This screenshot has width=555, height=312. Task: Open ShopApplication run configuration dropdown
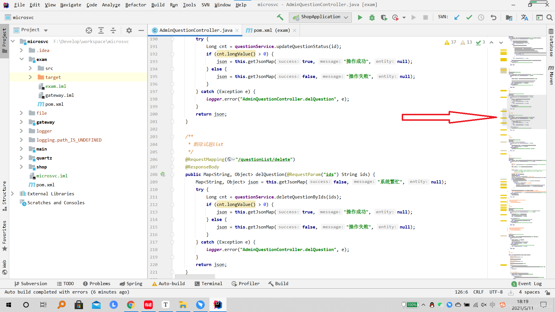click(320, 17)
